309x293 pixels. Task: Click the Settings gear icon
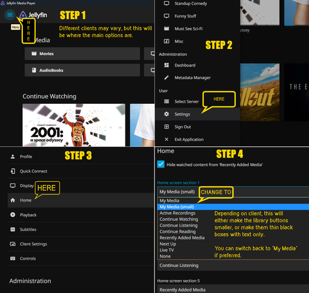click(166, 114)
